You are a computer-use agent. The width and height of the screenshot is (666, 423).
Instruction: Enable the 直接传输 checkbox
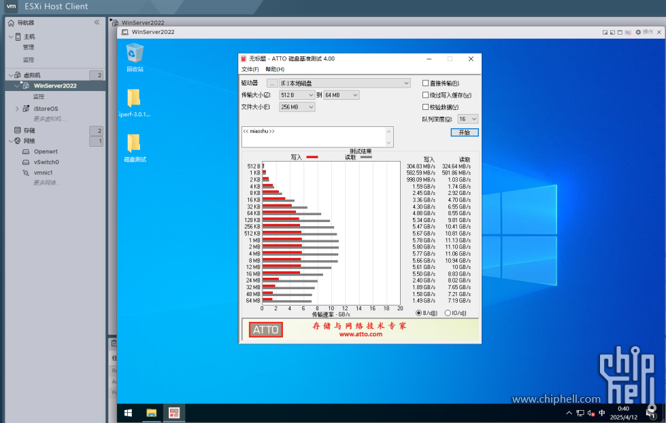coord(425,83)
